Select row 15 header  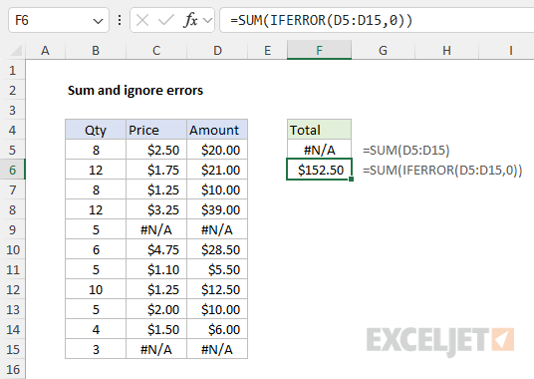click(x=13, y=349)
